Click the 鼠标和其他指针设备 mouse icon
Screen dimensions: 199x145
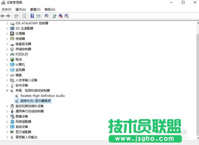pos(12,106)
